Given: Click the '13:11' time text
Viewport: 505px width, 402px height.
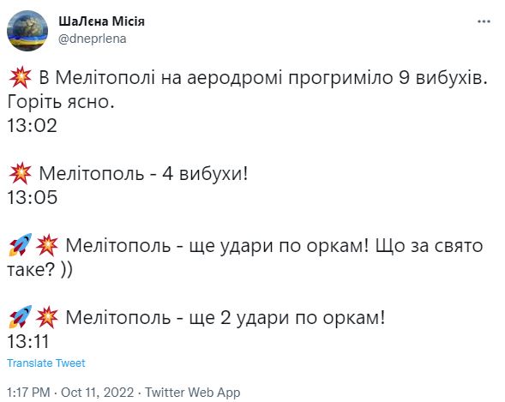Looking at the screenshot, I should click(x=28, y=341).
